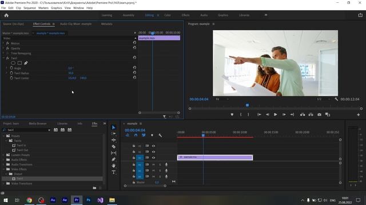366x205 pixels.
Task: Reset the Twirl Center parameter
Action: point(134,77)
